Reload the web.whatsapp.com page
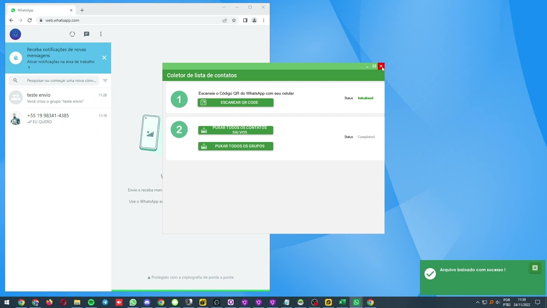Image resolution: width=547 pixels, height=308 pixels. pos(29,20)
